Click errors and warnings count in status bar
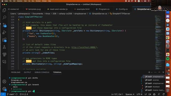The height and width of the screenshot is (96, 171). coord(24,94)
